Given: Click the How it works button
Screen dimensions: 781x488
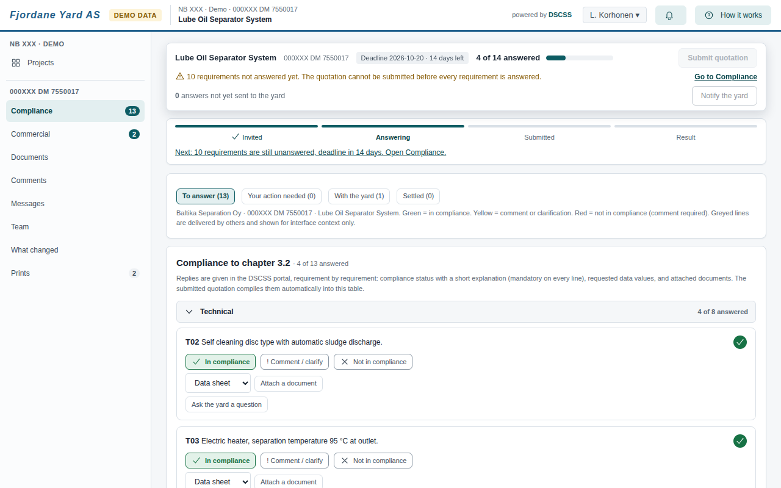Looking at the screenshot, I should [733, 15].
